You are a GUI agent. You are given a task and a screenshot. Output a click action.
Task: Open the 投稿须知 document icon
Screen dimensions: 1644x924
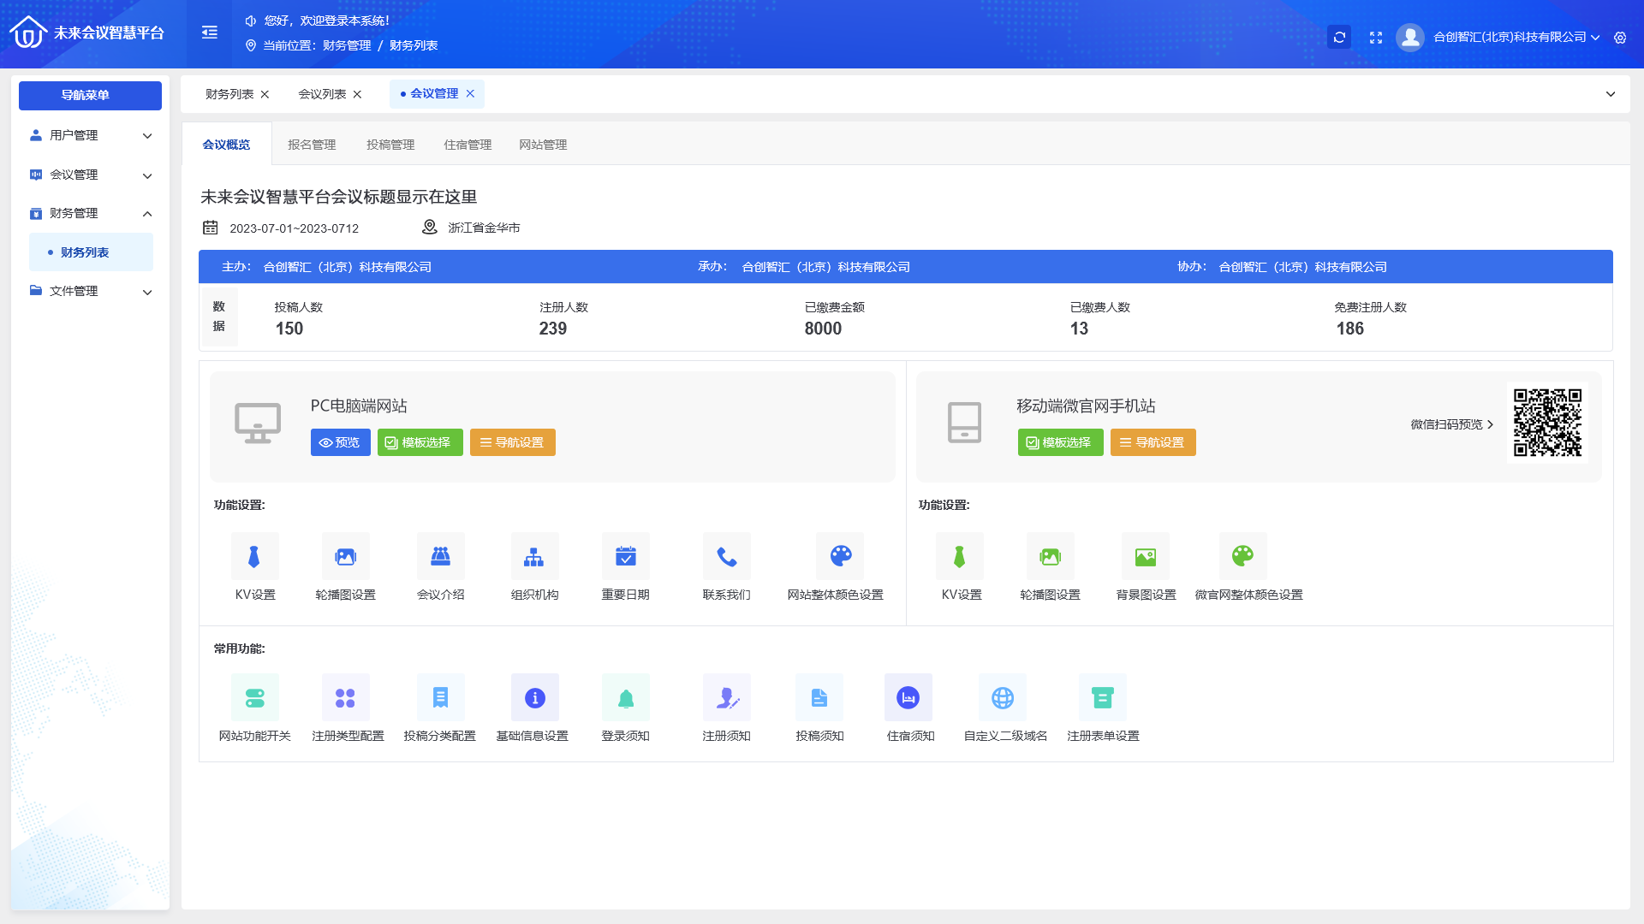tap(819, 697)
